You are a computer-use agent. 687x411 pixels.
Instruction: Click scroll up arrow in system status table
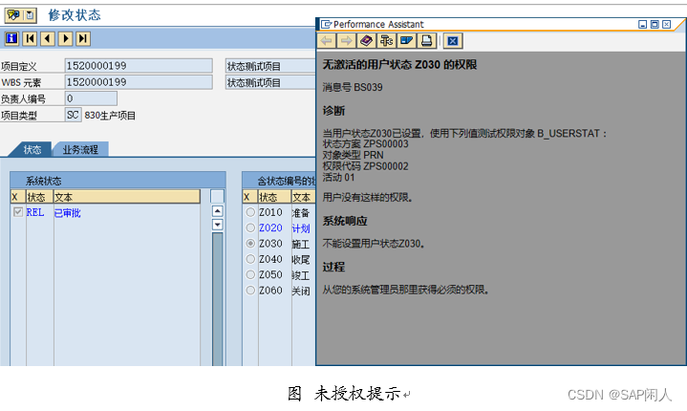point(217,211)
